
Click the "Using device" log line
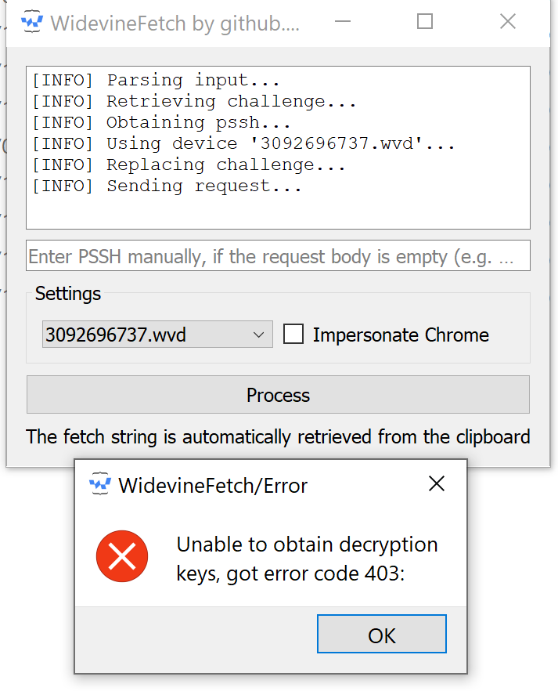[242, 144]
